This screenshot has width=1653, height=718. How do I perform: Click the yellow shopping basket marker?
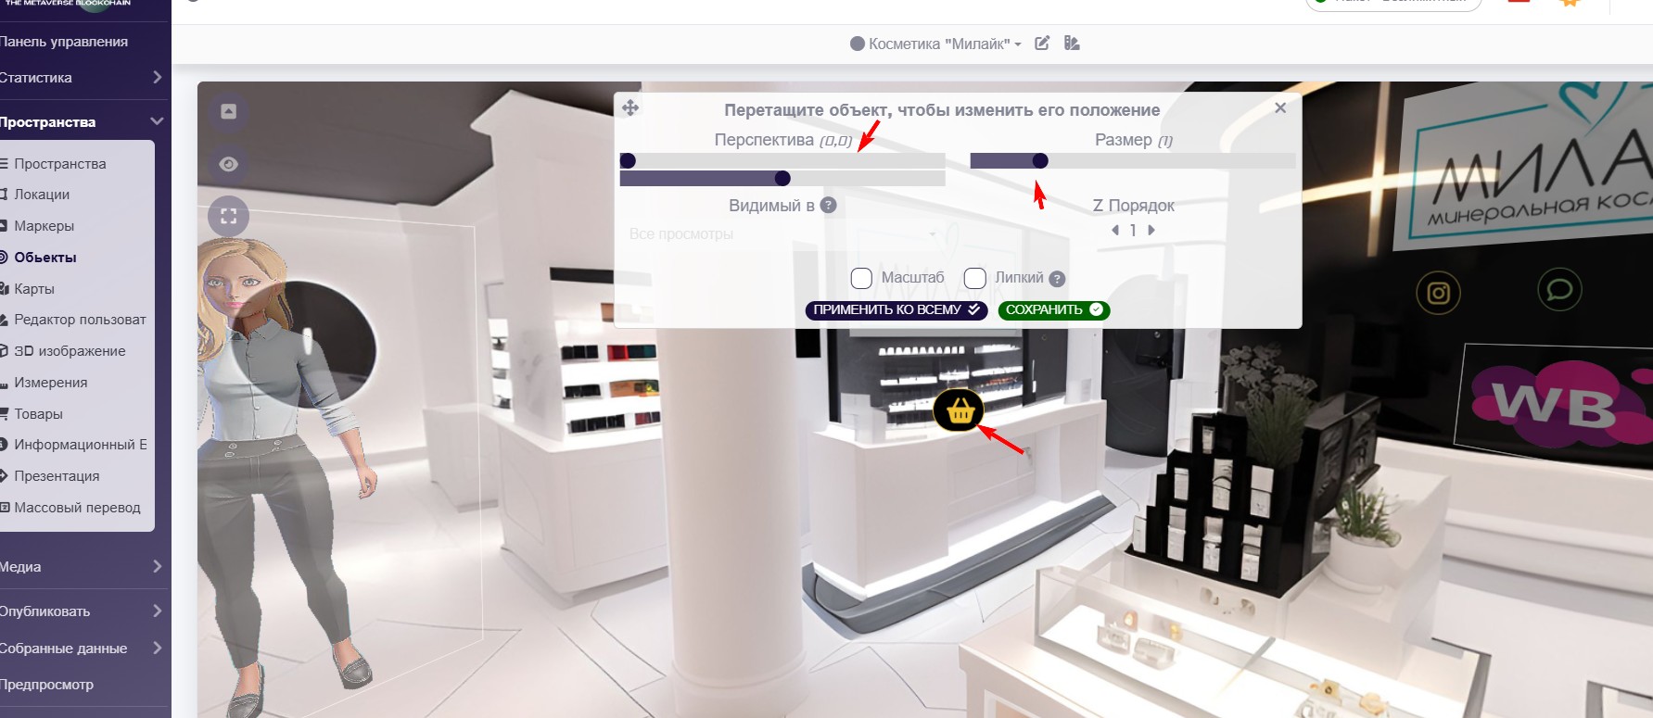(x=959, y=410)
